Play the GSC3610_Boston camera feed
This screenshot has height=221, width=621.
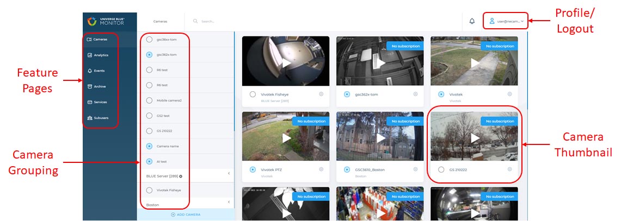381,138
